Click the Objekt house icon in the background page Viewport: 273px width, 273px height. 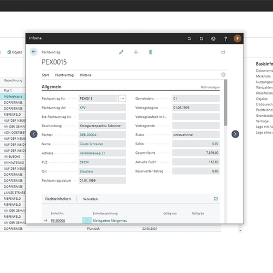point(9,52)
